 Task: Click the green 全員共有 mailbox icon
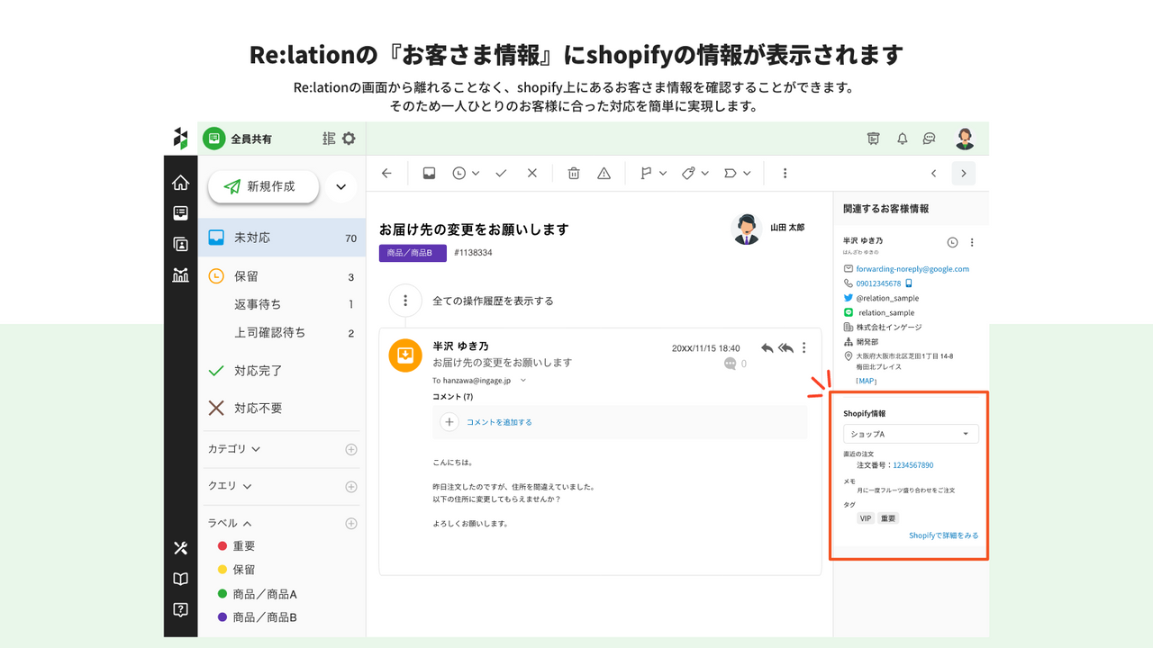213,139
